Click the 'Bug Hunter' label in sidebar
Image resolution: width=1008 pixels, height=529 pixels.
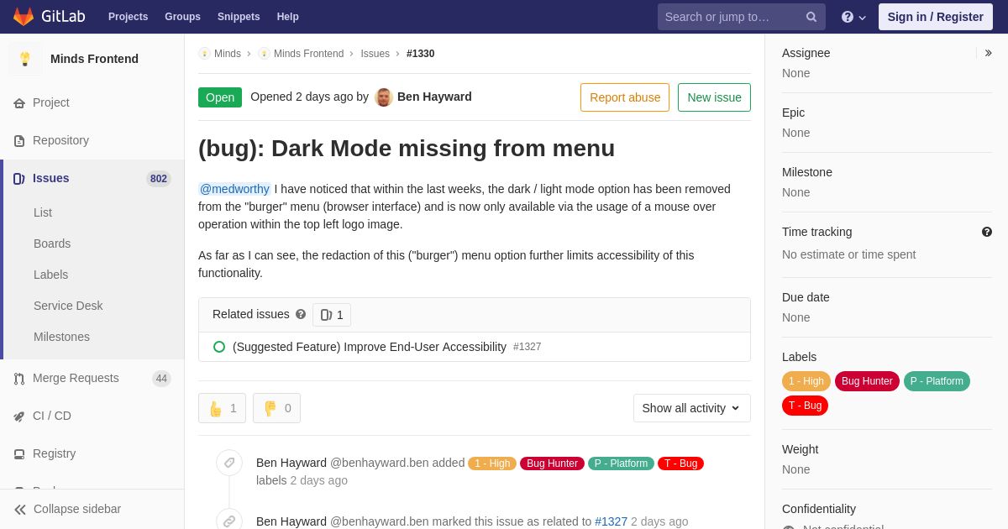click(867, 381)
